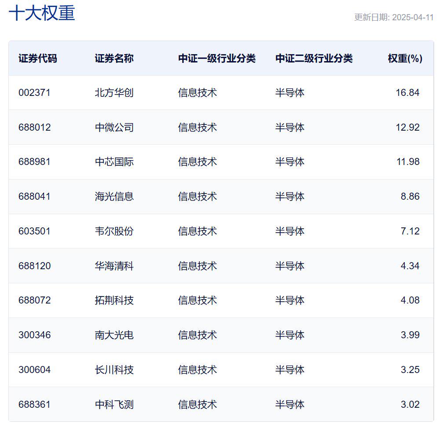Click 半导体 in the 北方华创 row
The height and width of the screenshot is (428, 443).
(x=290, y=93)
